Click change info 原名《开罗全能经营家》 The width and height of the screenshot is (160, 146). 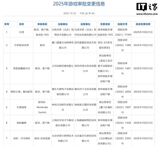(105, 45)
